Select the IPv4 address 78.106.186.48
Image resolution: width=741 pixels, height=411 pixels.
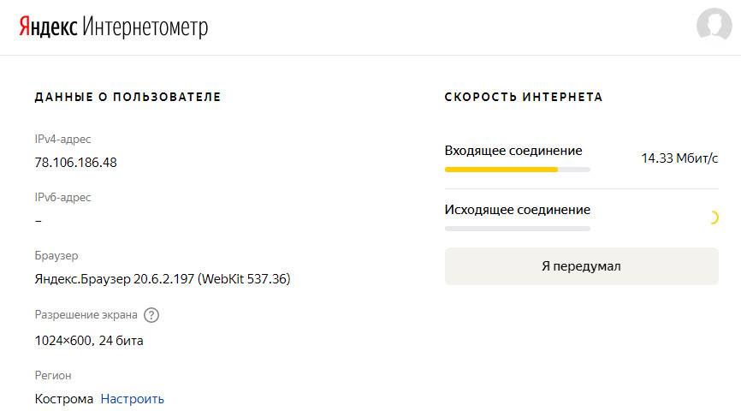[x=76, y=163]
